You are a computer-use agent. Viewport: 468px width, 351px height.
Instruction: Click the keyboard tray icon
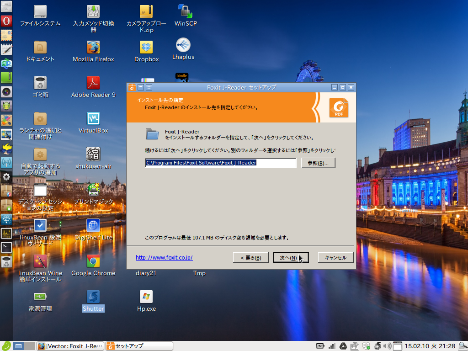click(354, 346)
